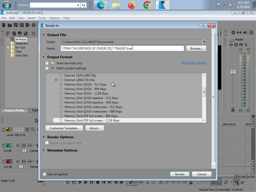
Task: Toggle the Master fader lock icon
Action: (233, 109)
